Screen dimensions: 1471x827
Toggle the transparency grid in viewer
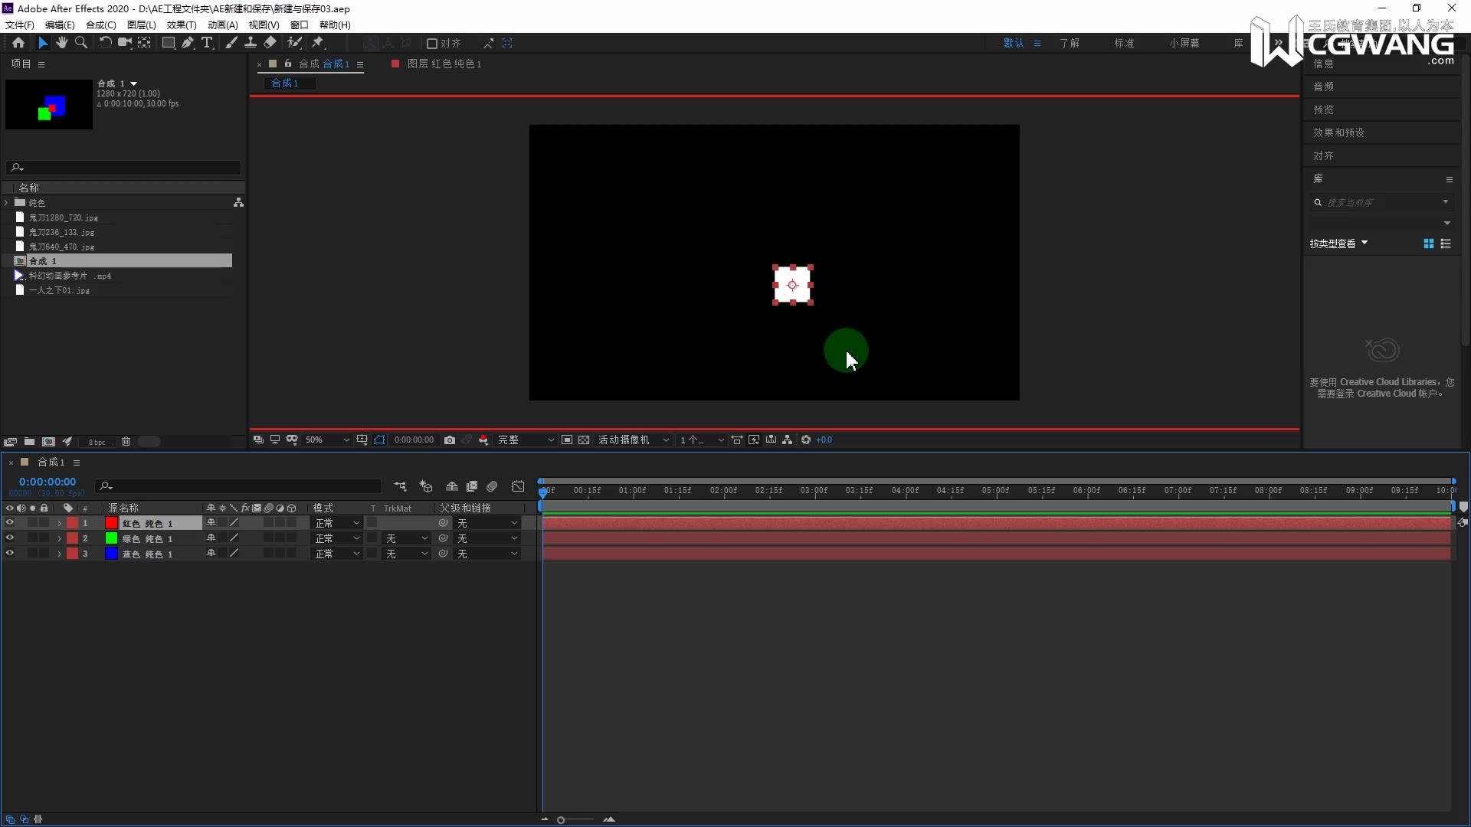[x=584, y=440]
